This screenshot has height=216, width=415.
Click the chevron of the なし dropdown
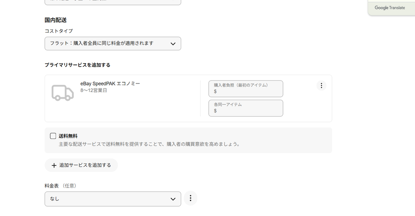pyautogui.click(x=173, y=199)
